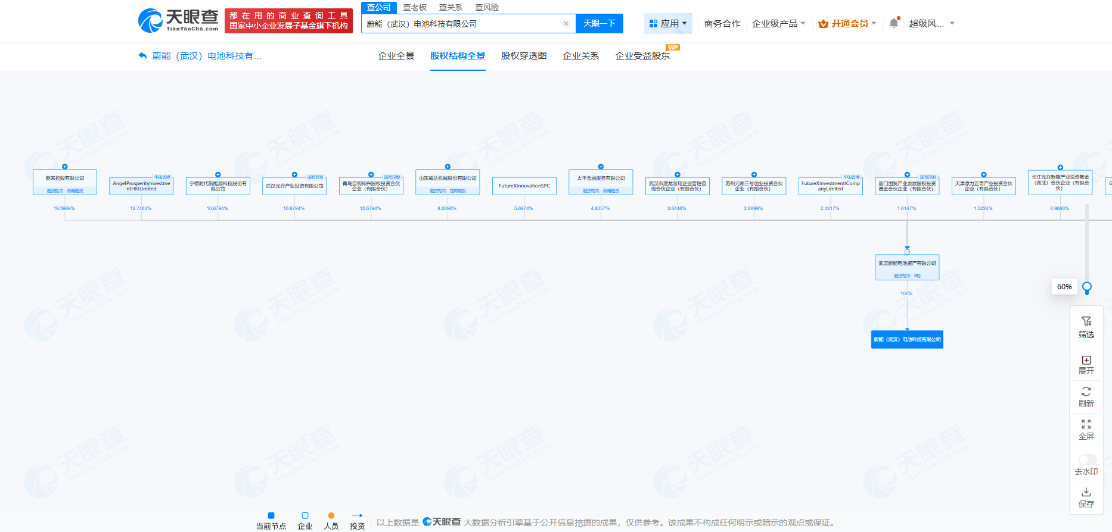Switch to the 查老板 search tab
This screenshot has height=532, width=1112.
tap(415, 7)
